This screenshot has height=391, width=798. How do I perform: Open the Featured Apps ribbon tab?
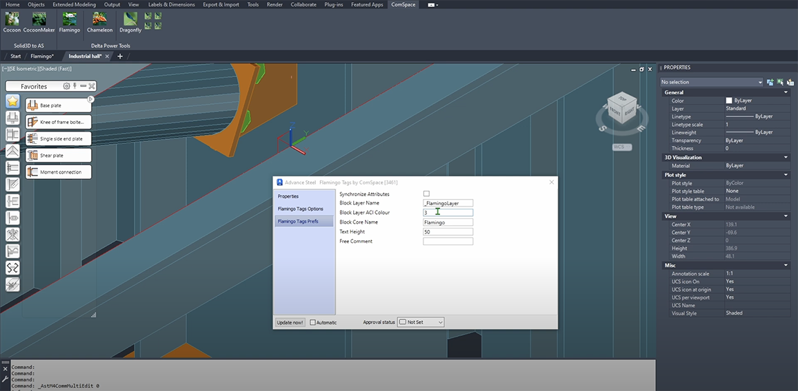coord(367,5)
